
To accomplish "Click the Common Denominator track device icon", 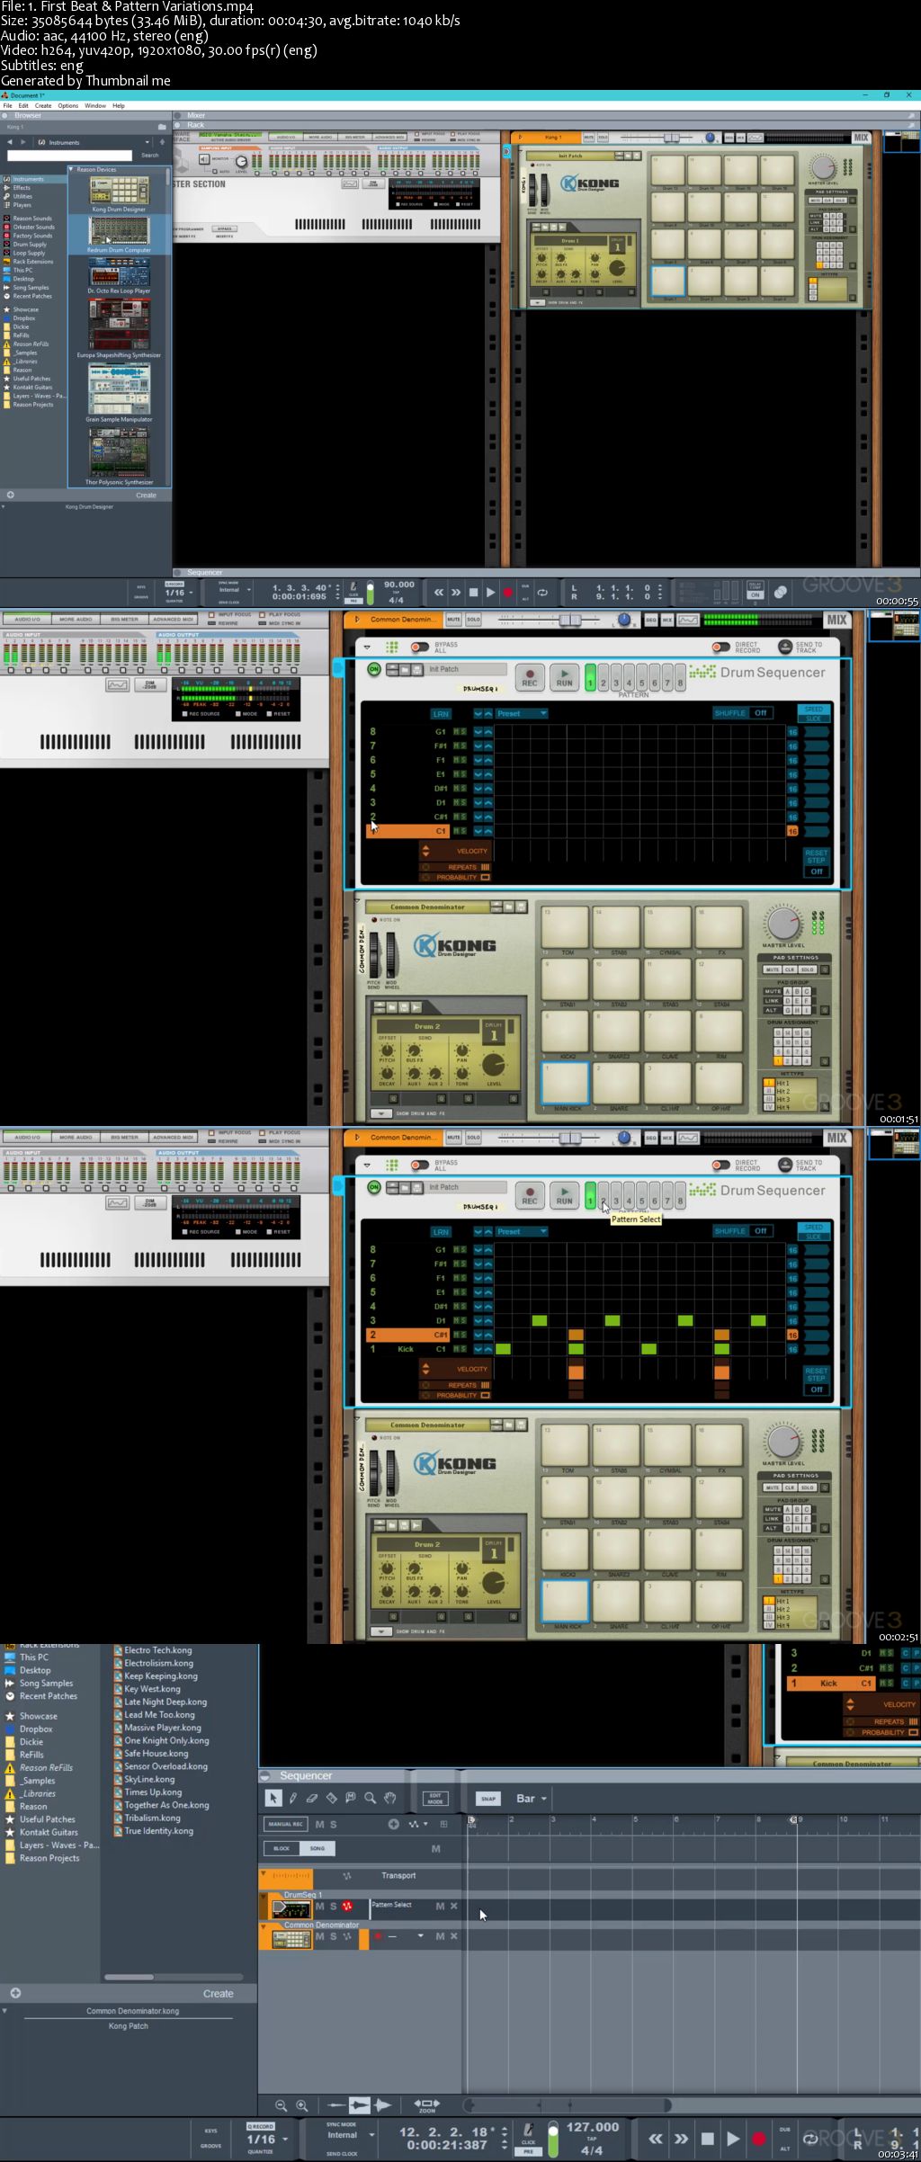I will tap(291, 1940).
